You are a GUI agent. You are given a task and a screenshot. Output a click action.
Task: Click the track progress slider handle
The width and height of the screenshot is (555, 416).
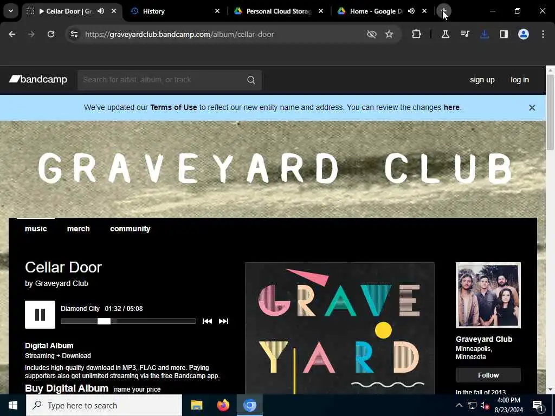(104, 321)
